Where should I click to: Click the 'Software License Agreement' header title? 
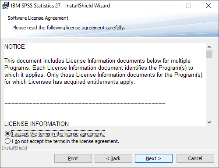(x=38, y=18)
